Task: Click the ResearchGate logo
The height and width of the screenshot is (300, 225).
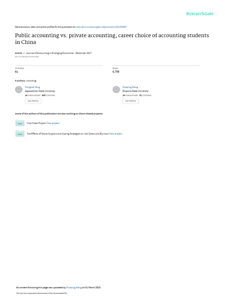Action: [x=200, y=14]
